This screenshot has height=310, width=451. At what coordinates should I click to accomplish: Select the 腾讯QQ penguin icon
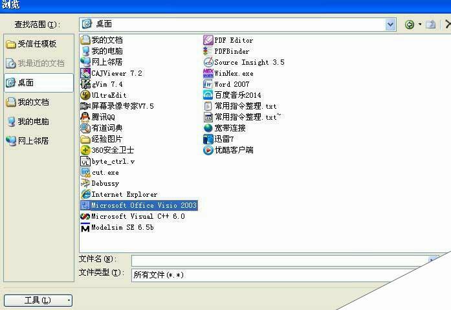85,116
